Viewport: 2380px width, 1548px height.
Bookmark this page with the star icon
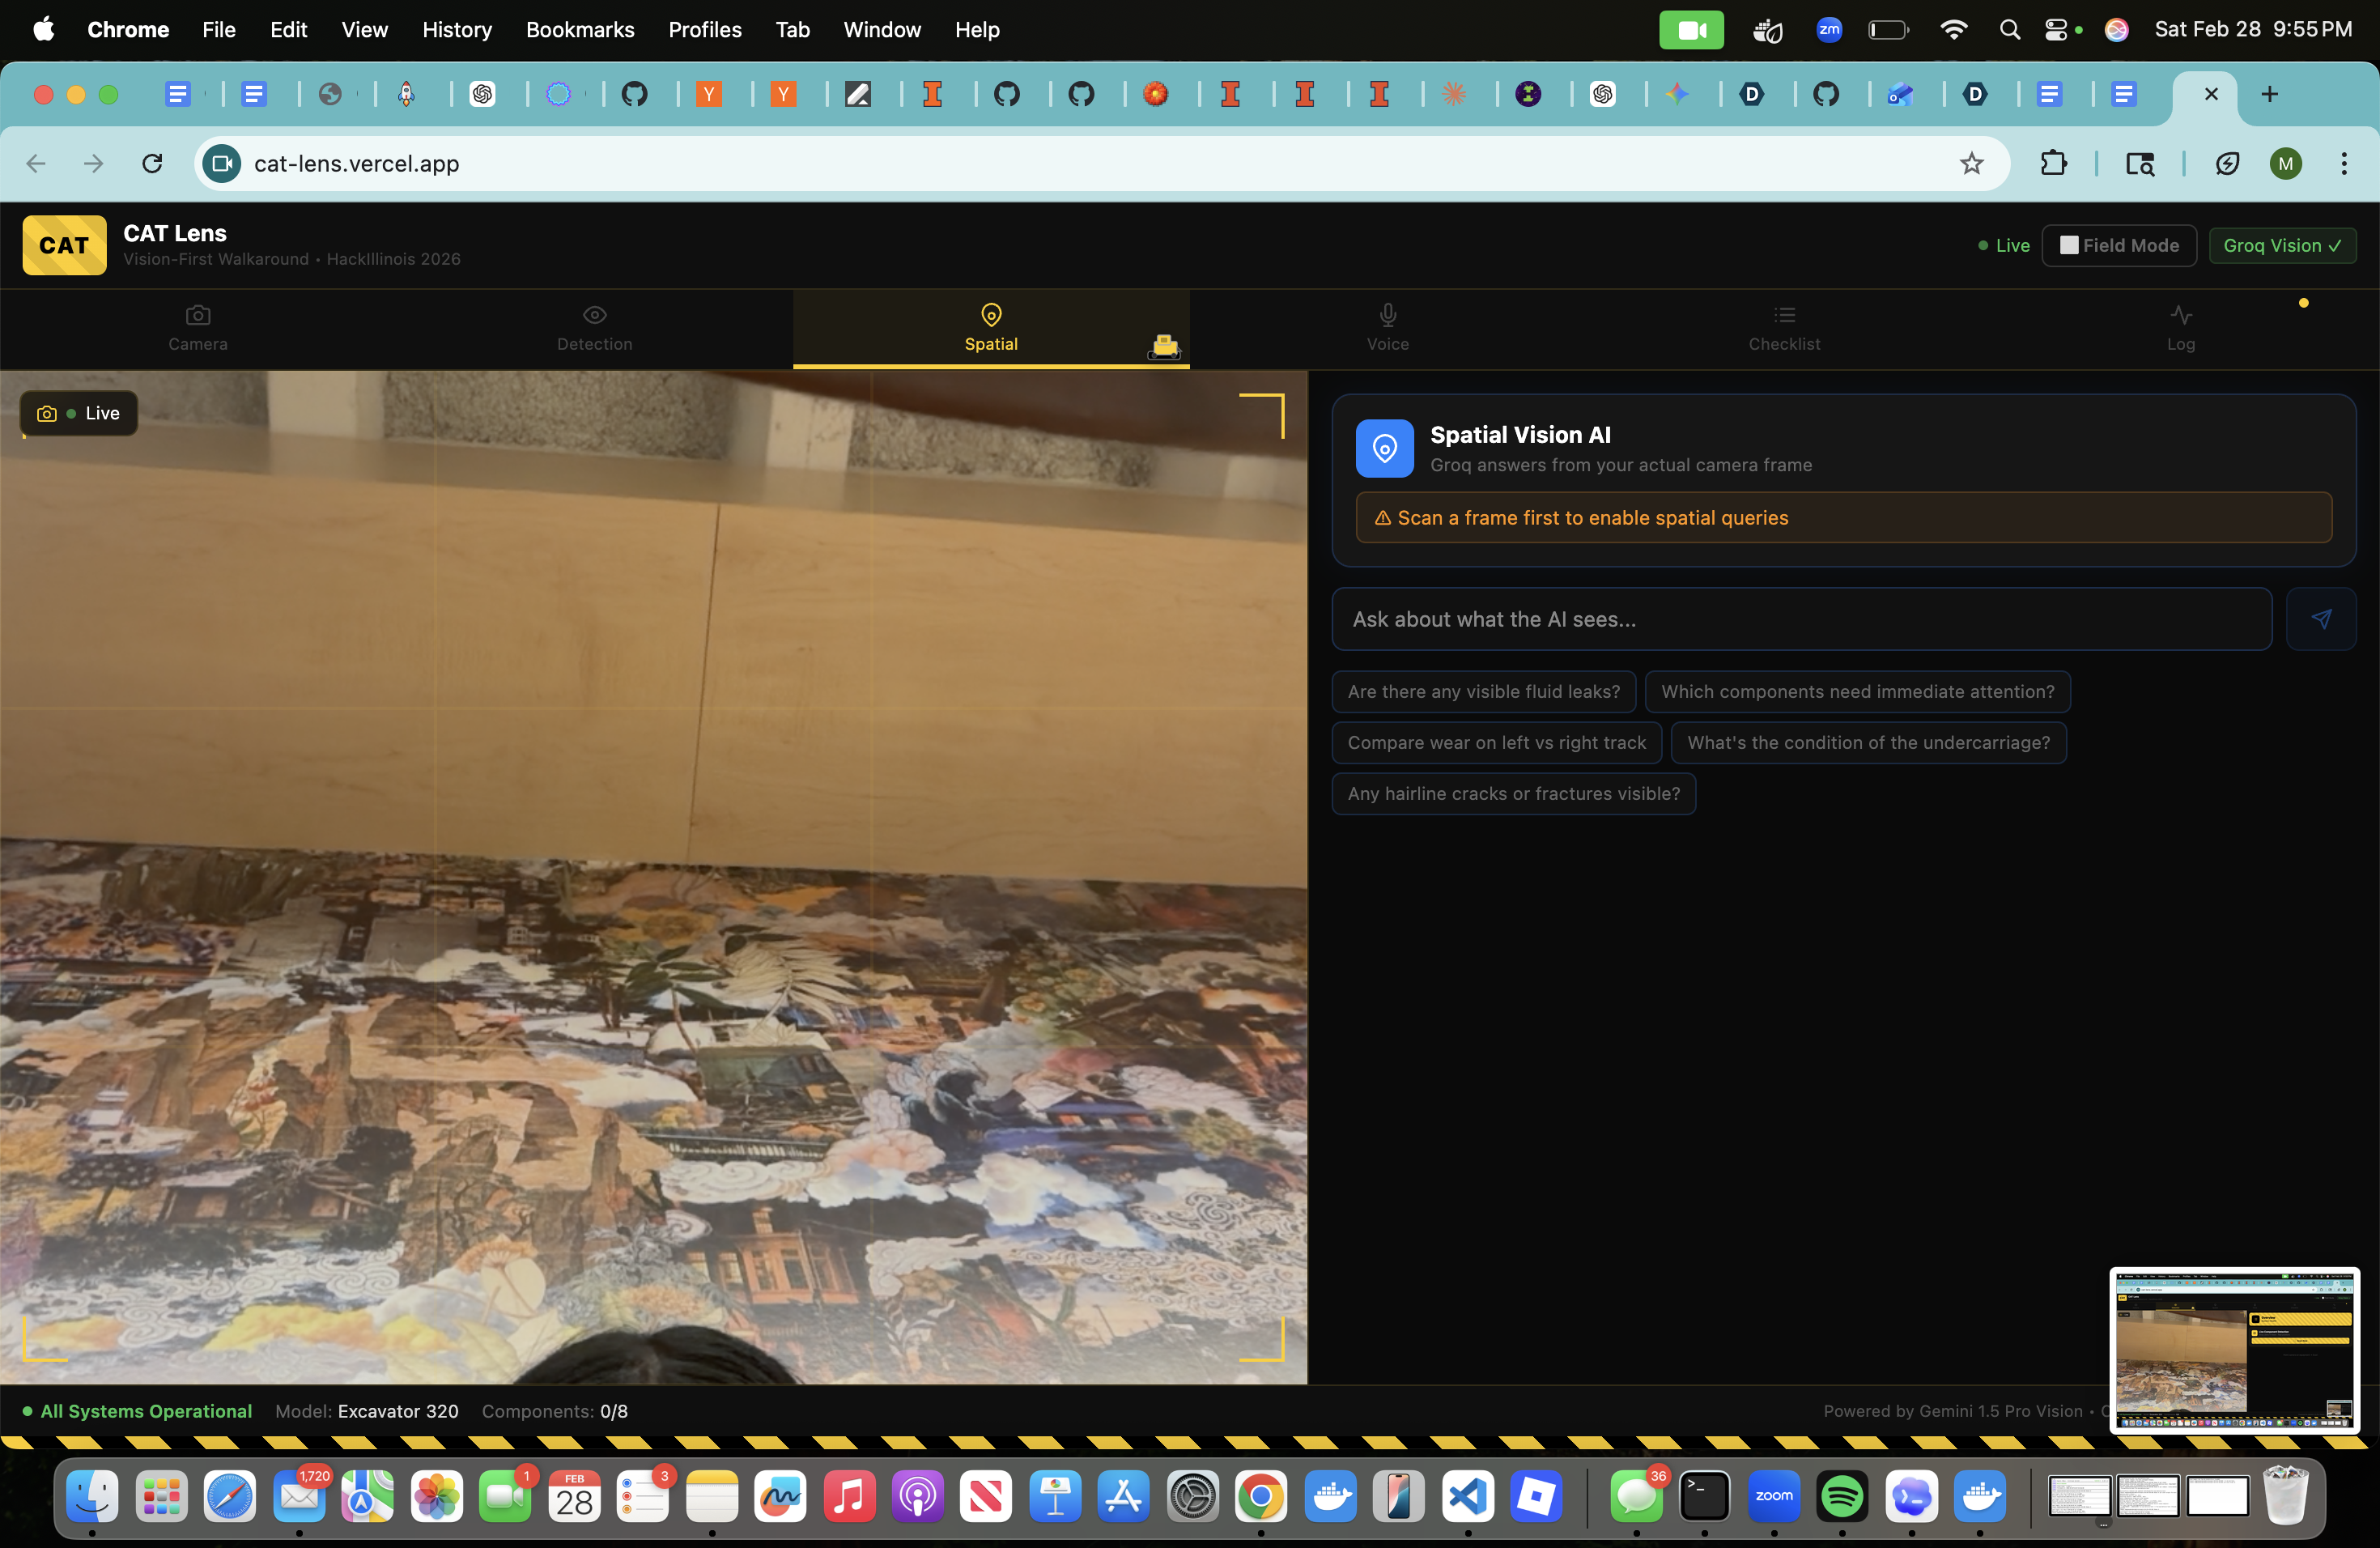click(1970, 163)
